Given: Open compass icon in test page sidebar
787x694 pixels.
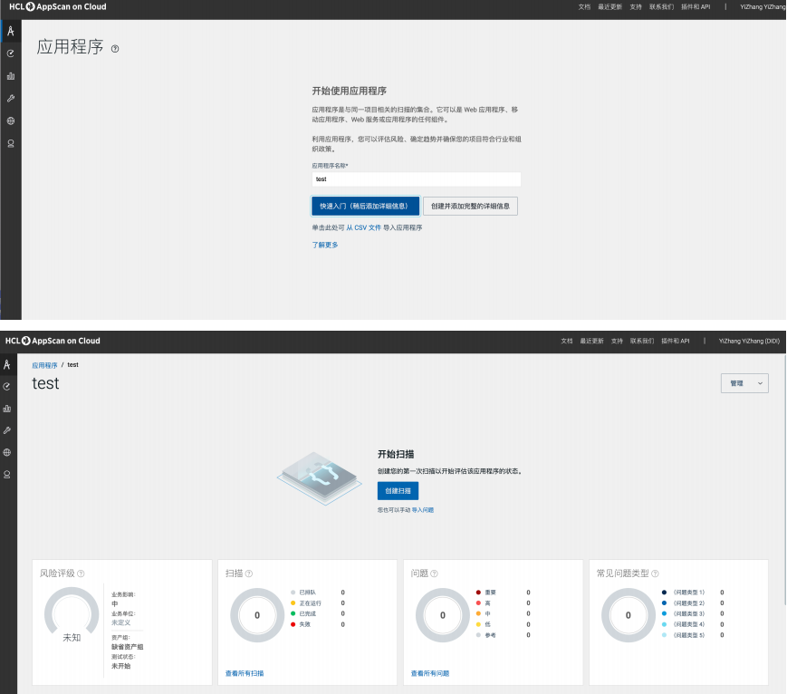Looking at the screenshot, I should tap(7, 364).
